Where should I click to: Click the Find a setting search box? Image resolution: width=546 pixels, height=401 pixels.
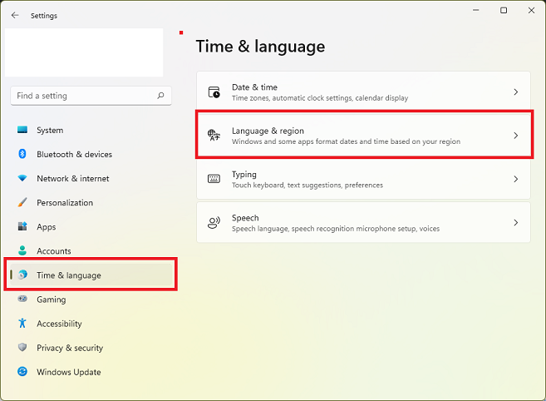tap(91, 96)
